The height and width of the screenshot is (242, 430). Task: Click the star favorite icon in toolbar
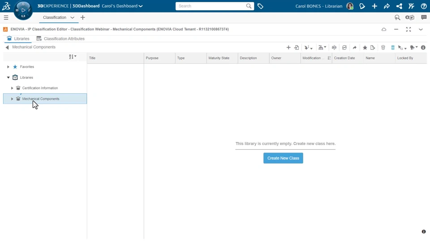tap(365, 48)
